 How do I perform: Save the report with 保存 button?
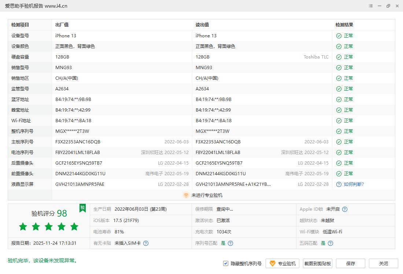click(351, 263)
